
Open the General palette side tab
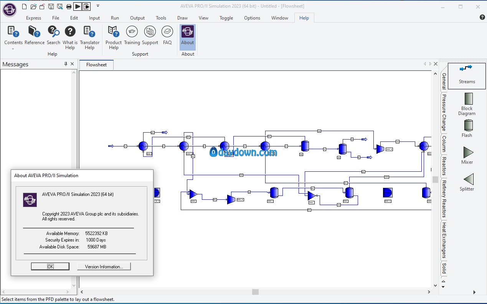pyautogui.click(x=444, y=81)
